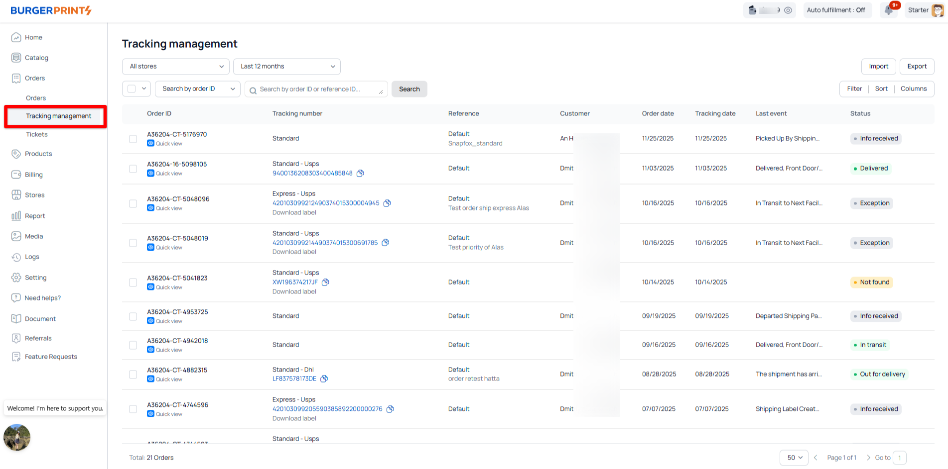Image resolution: width=948 pixels, height=469 pixels.
Task: Check the box for order A36204-CT-4882315
Action: click(x=133, y=375)
